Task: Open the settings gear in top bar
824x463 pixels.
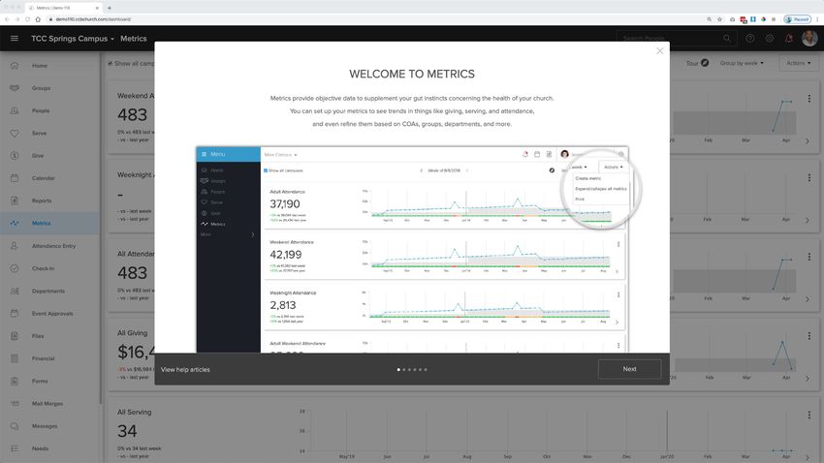Action: point(770,39)
